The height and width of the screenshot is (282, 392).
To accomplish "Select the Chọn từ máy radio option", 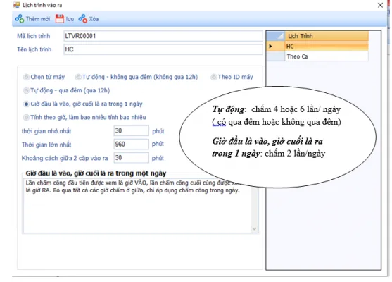I will (x=26, y=77).
